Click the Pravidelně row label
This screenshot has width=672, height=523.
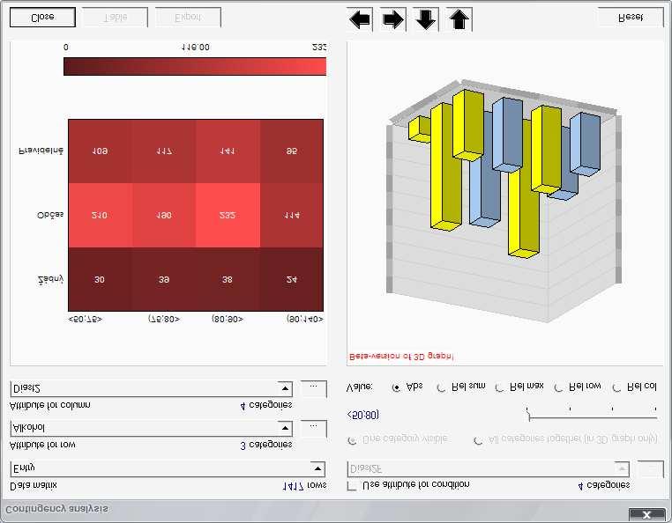coord(41,151)
